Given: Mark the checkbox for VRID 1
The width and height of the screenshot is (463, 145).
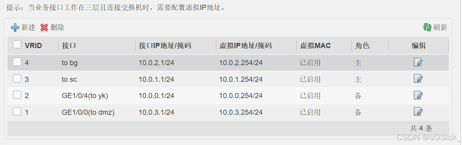Looking at the screenshot, I should pyautogui.click(x=17, y=112).
